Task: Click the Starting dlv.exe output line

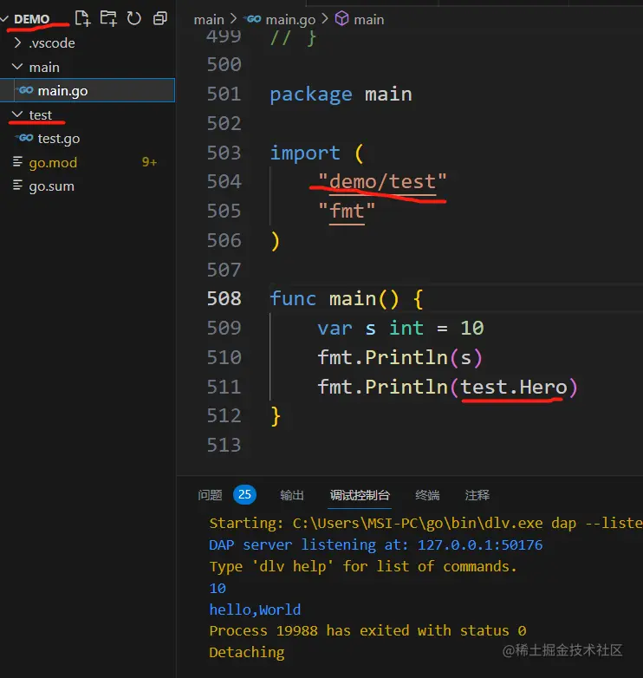Action: [425, 523]
